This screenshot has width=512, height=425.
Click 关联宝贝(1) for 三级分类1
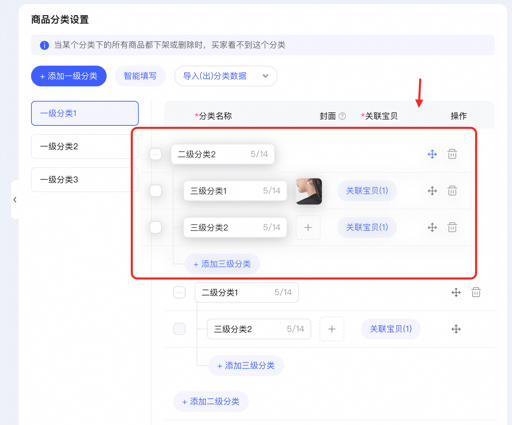367,191
